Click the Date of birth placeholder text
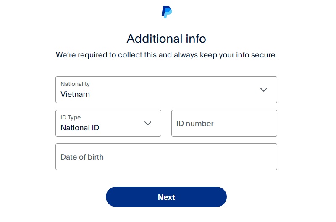This screenshot has width=336, height=222. tap(82, 157)
